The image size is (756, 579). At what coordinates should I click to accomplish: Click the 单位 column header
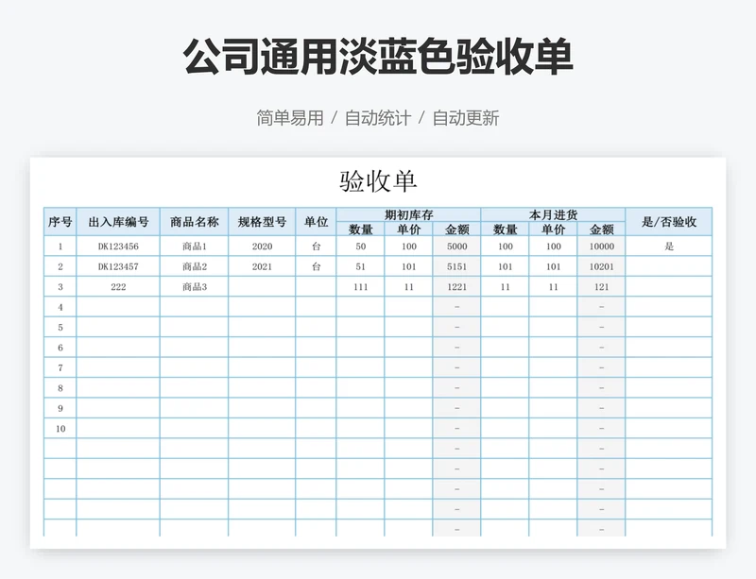(x=316, y=222)
